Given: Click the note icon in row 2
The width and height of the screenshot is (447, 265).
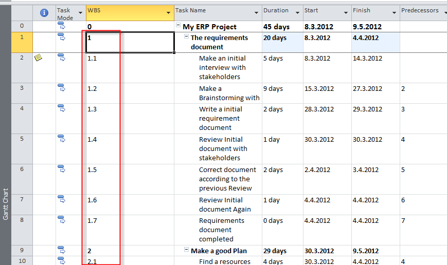Looking at the screenshot, I should click(38, 58).
